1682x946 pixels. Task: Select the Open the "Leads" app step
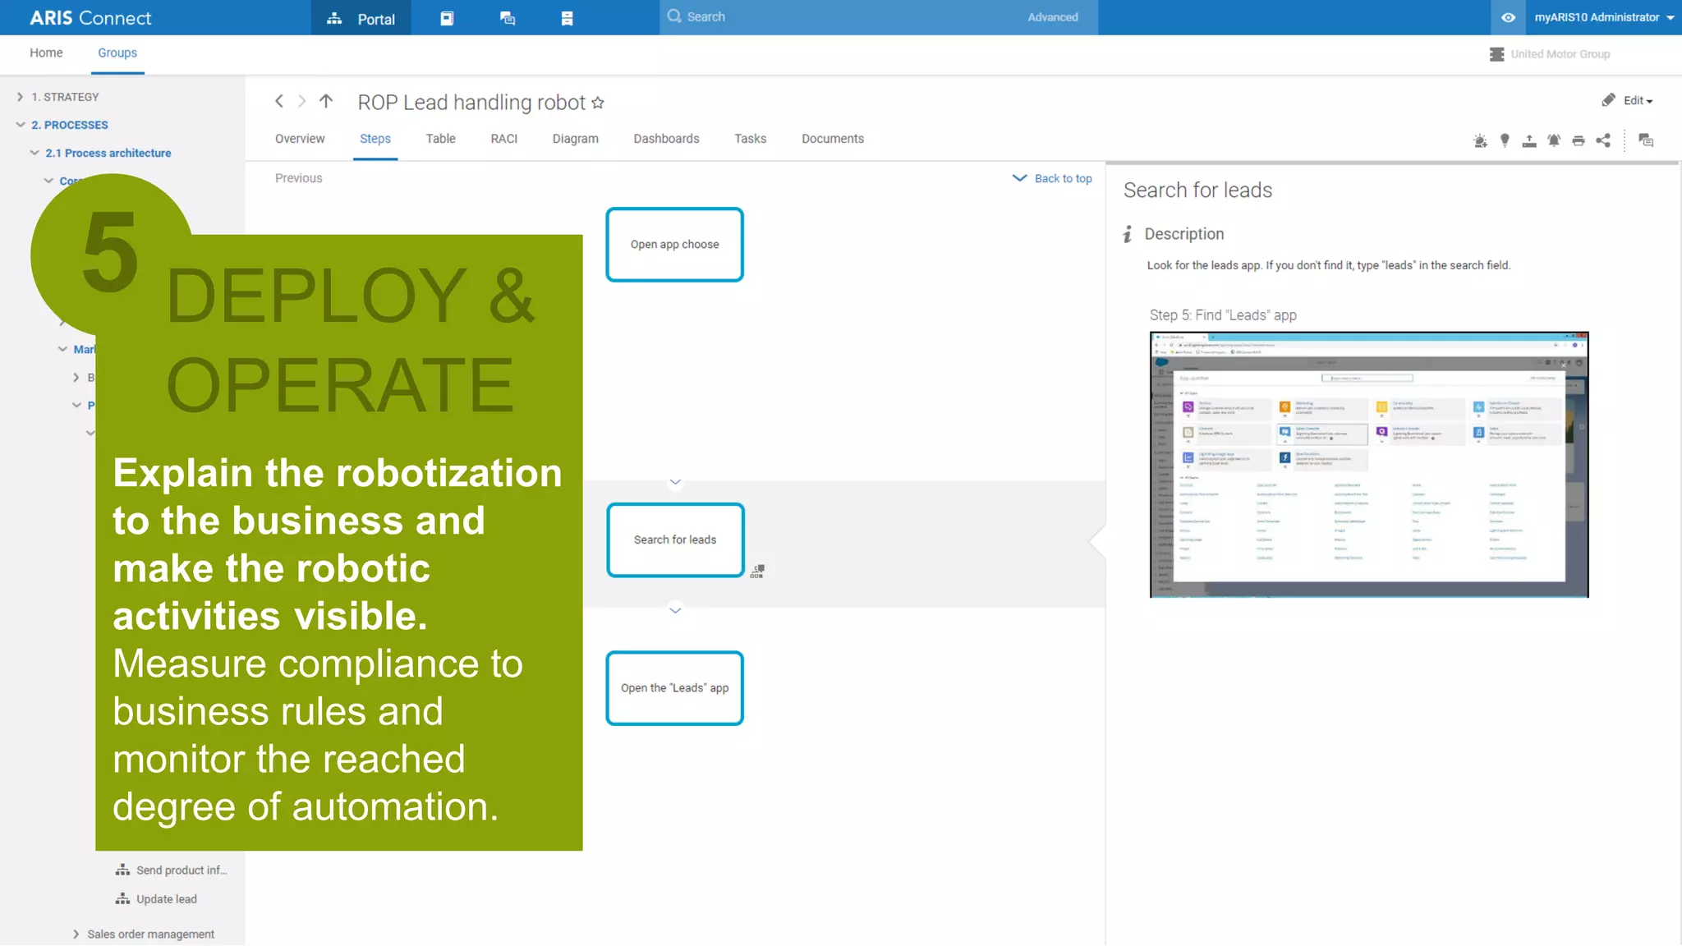pyautogui.click(x=674, y=688)
